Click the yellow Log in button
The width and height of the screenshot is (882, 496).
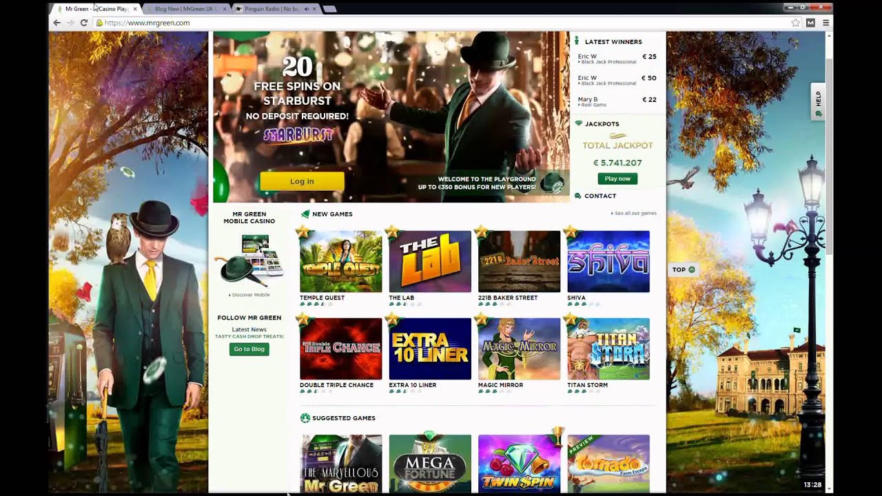[302, 181]
